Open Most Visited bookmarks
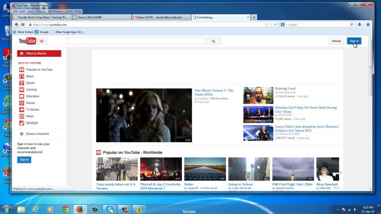The image size is (381, 214). pos(23,32)
